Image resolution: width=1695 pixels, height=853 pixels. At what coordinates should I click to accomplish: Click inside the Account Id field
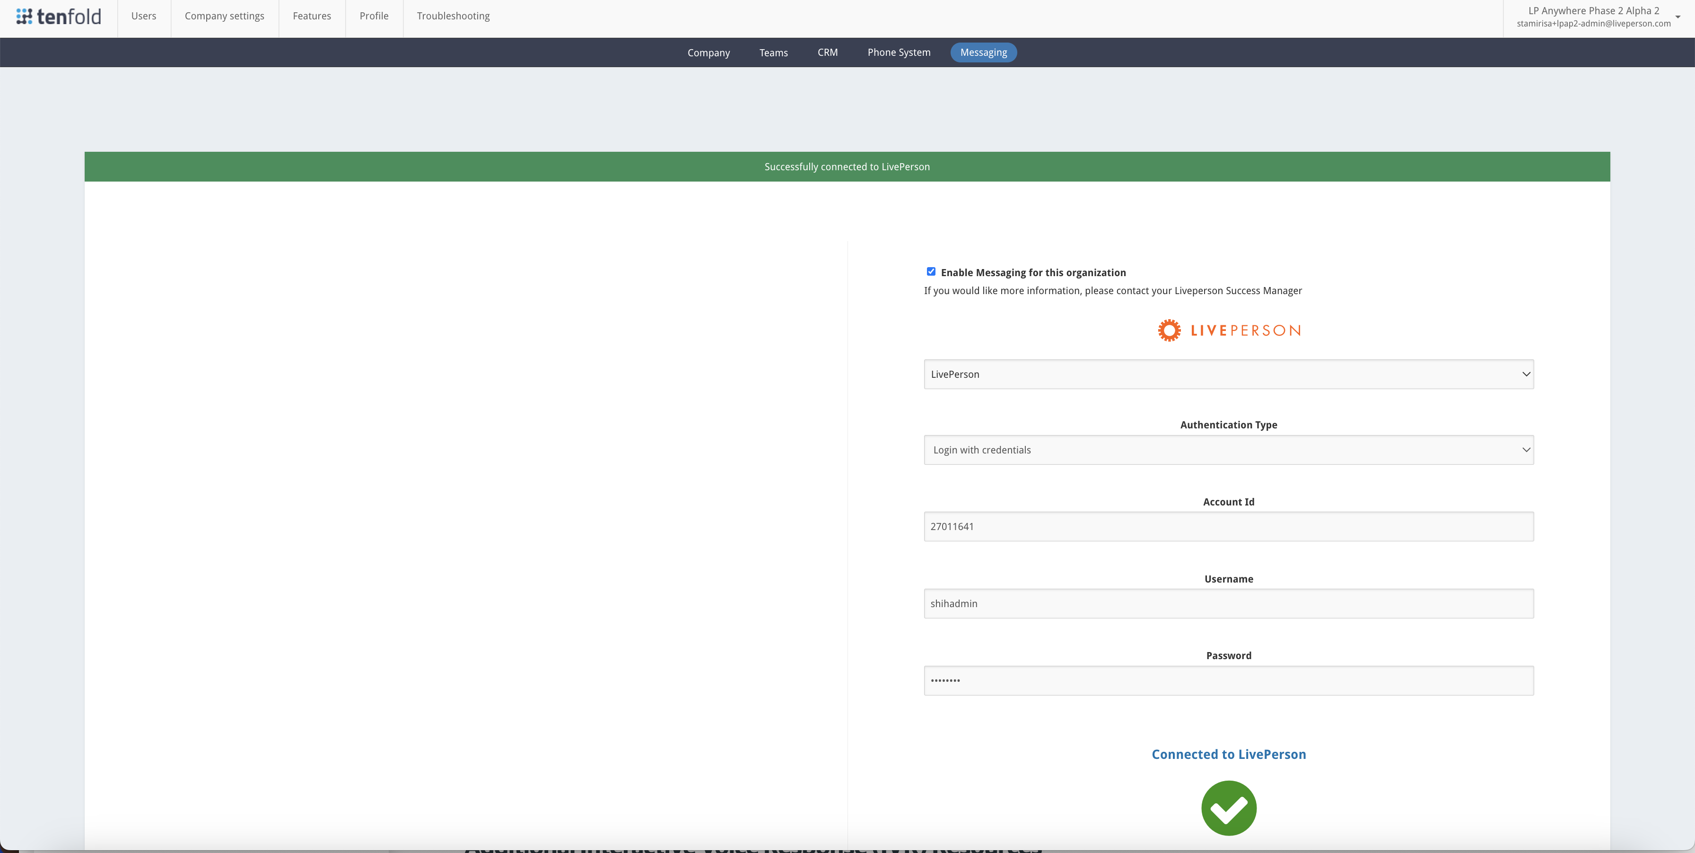point(1228,526)
